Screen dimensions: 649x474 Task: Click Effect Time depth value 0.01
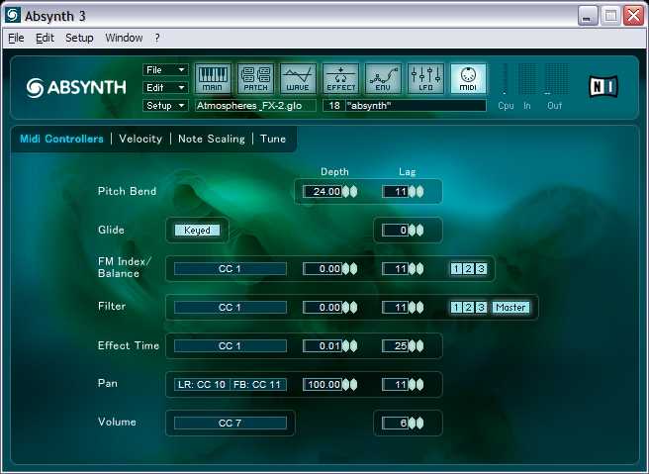[323, 345]
